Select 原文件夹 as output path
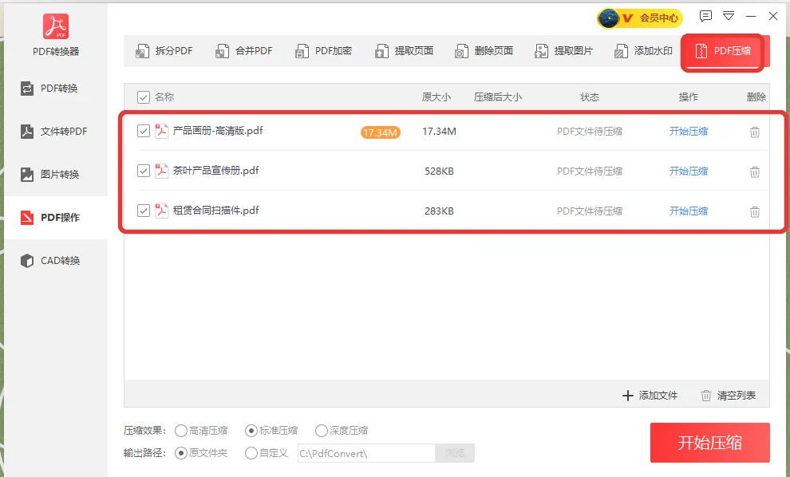Screen dimensions: 790x477 point(201,453)
